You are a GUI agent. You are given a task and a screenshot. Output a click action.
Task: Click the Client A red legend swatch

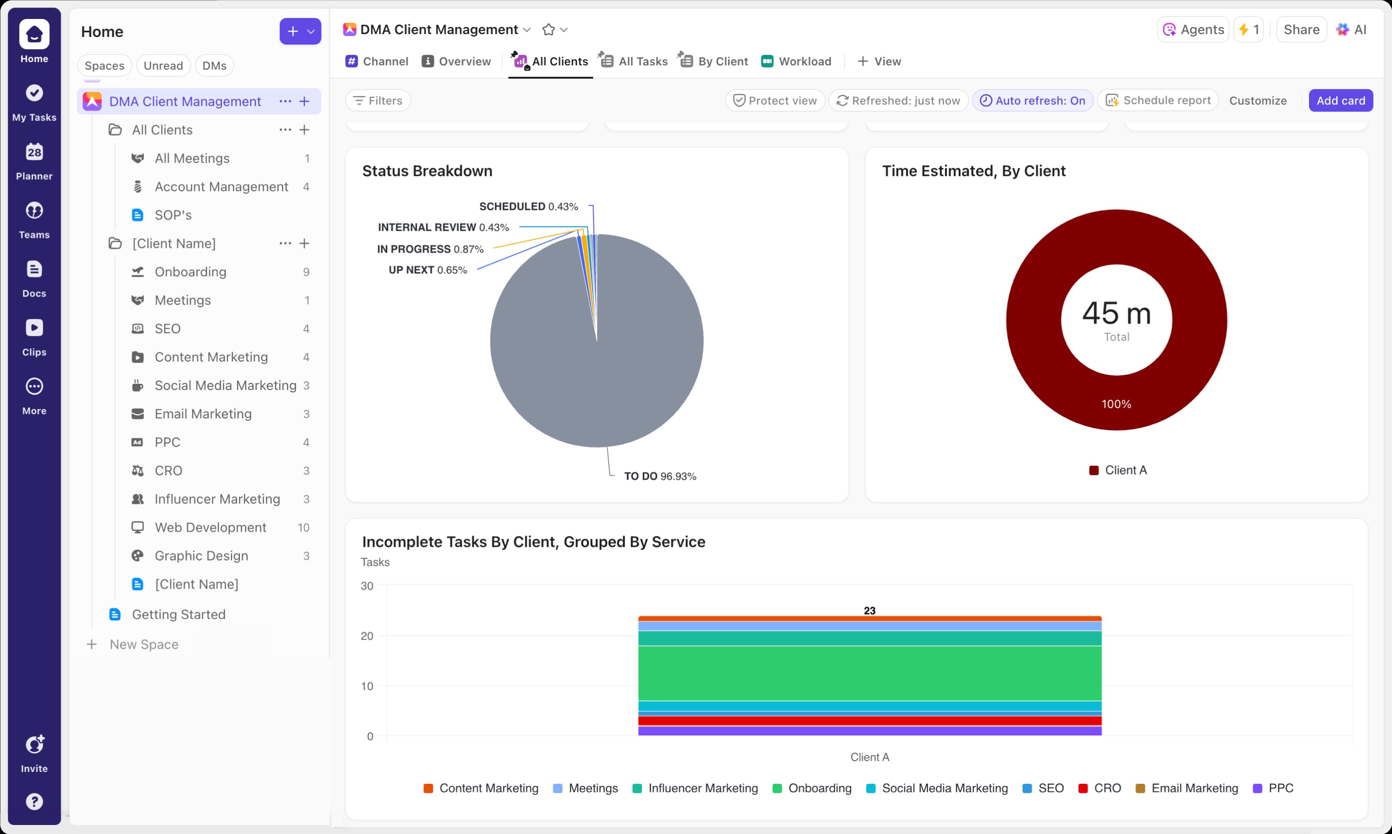pos(1093,471)
